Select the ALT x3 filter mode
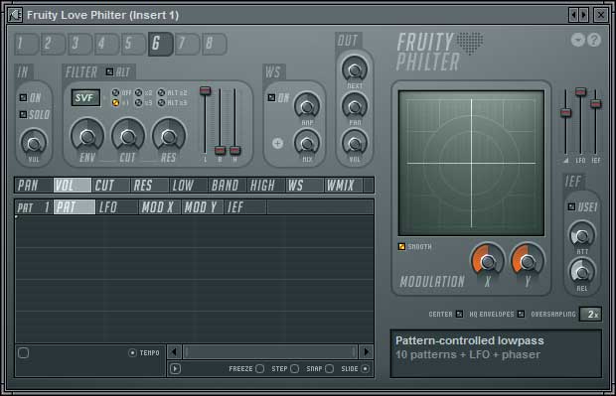The image size is (616, 396). pyautogui.click(x=162, y=103)
